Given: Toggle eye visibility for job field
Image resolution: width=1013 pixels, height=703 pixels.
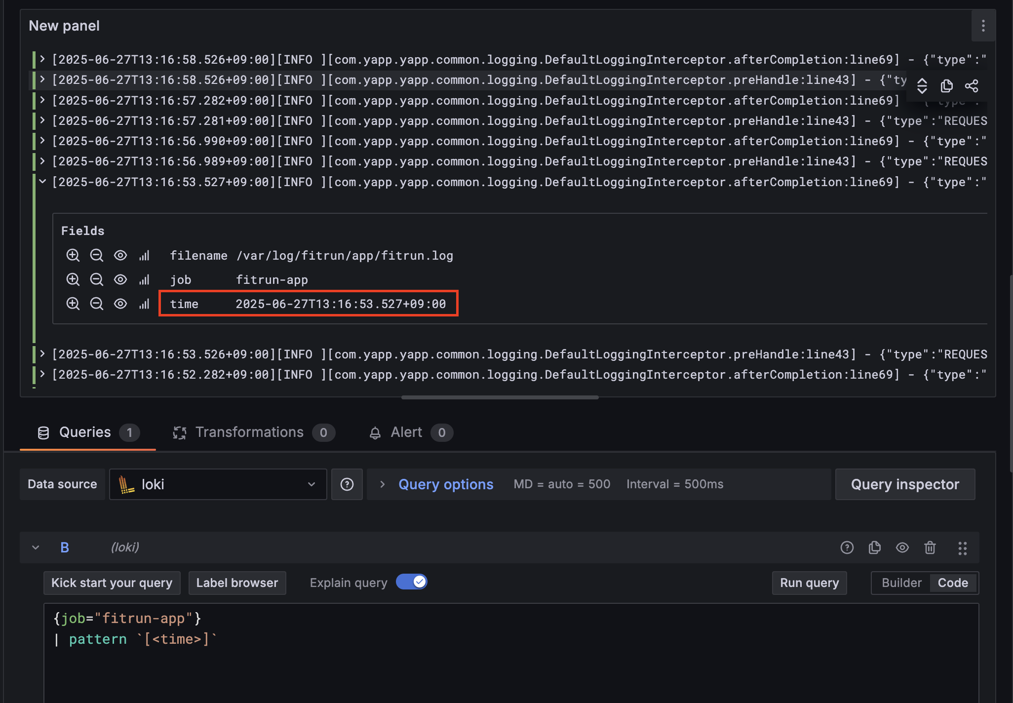Looking at the screenshot, I should click(120, 279).
